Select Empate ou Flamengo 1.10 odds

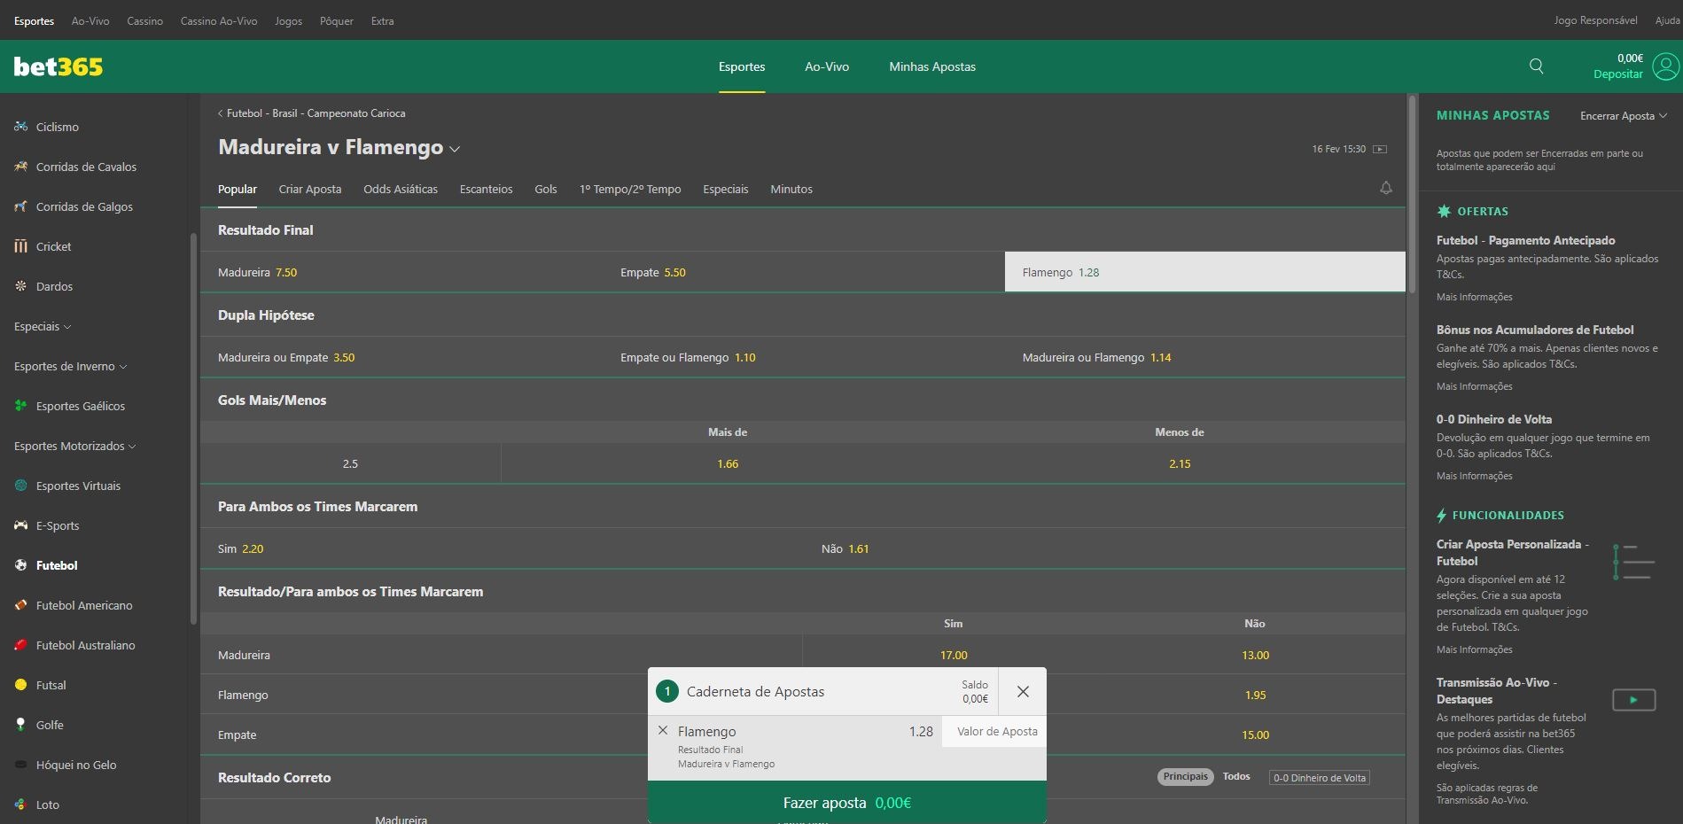(x=804, y=357)
